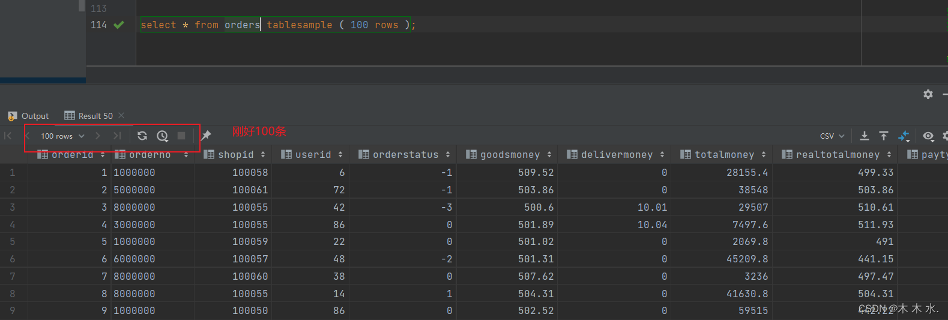Click the userid cell 48
This screenshot has width=948, height=320.
(310, 259)
